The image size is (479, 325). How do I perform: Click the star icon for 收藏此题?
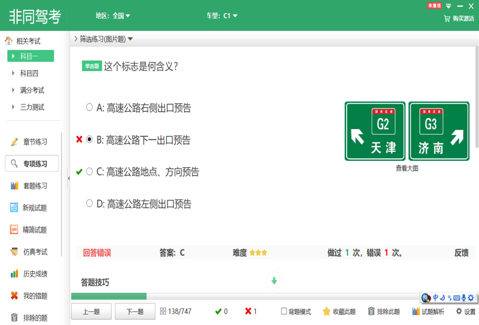pyautogui.click(x=326, y=311)
